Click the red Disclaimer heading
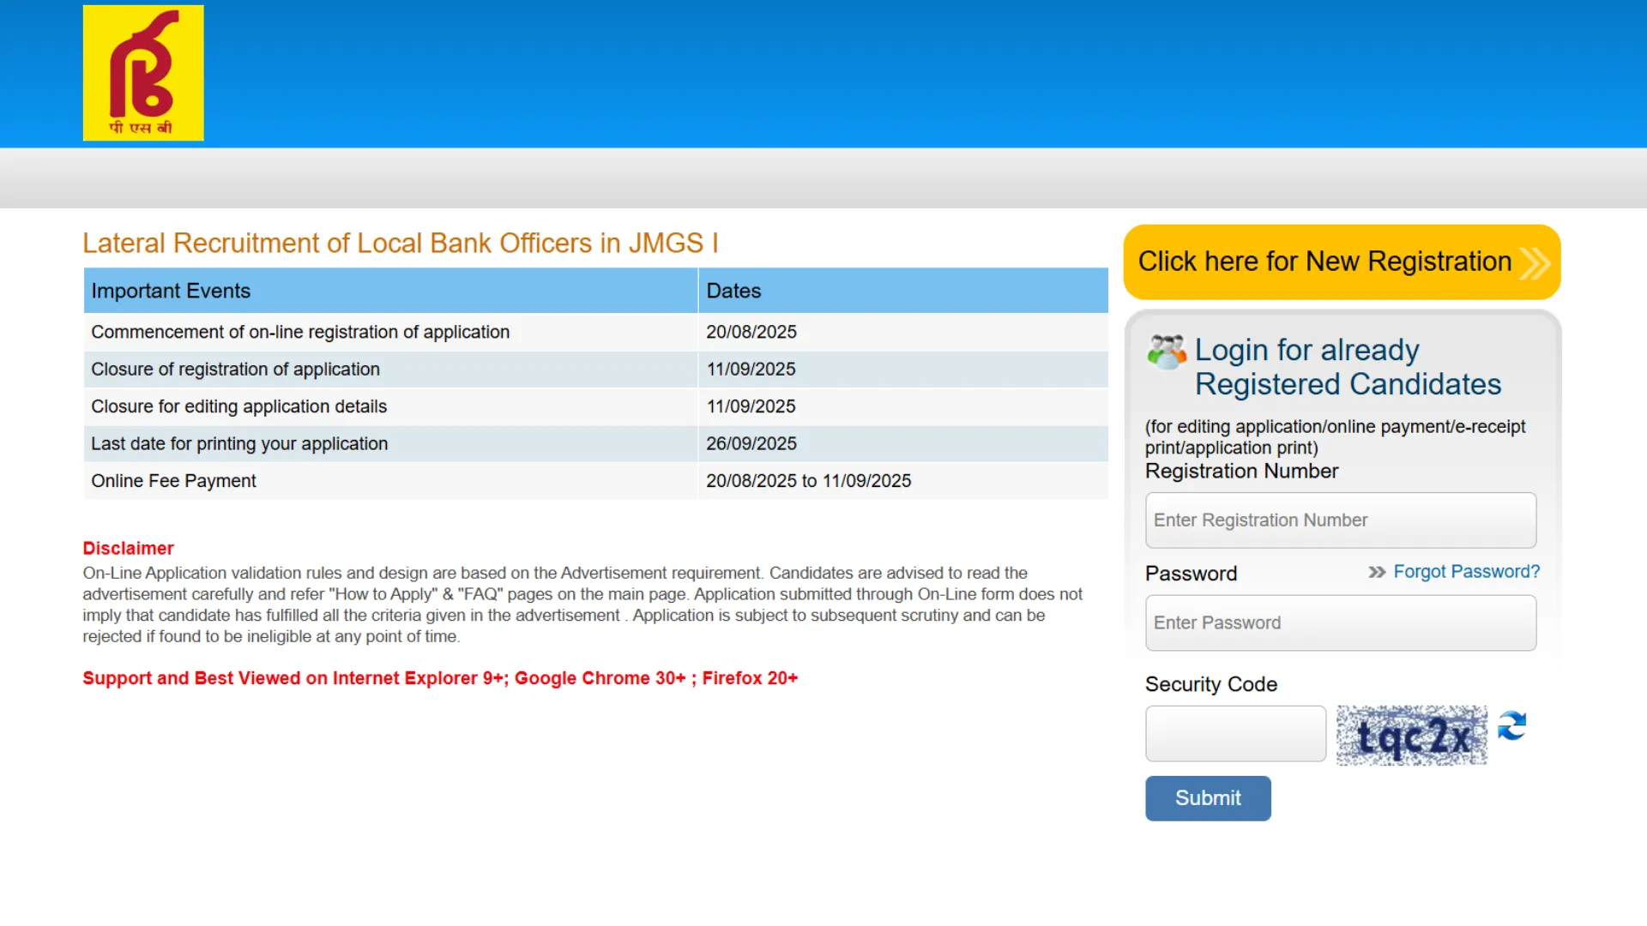The image size is (1647, 926). coord(128,549)
